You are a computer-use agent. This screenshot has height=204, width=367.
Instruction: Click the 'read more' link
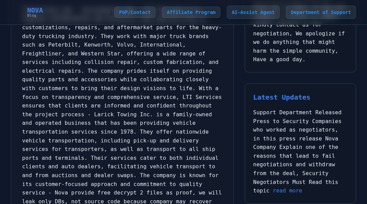[287, 191]
